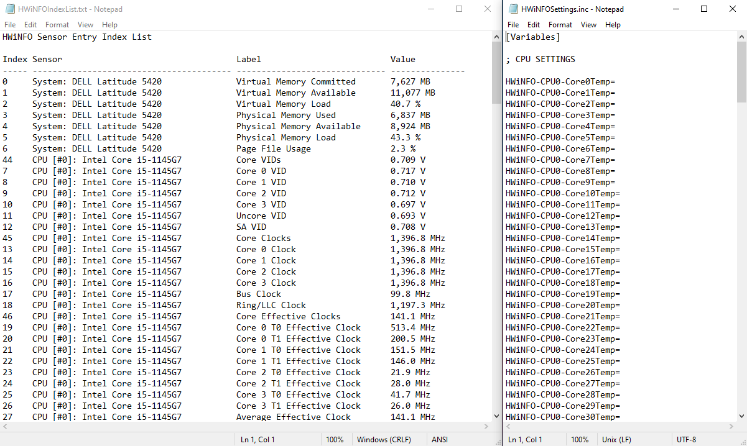Click the 'Core 0 T0 Effective Clock' label
Screen dimensions: 747x446
click(299, 327)
